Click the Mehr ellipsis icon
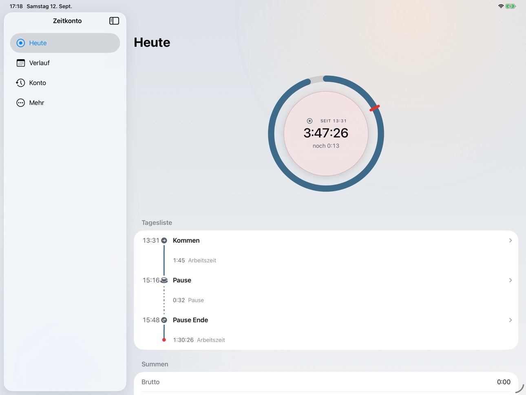The width and height of the screenshot is (526, 395). pyautogui.click(x=20, y=103)
